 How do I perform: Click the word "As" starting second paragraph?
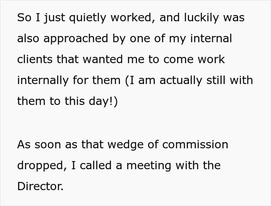(x=24, y=144)
